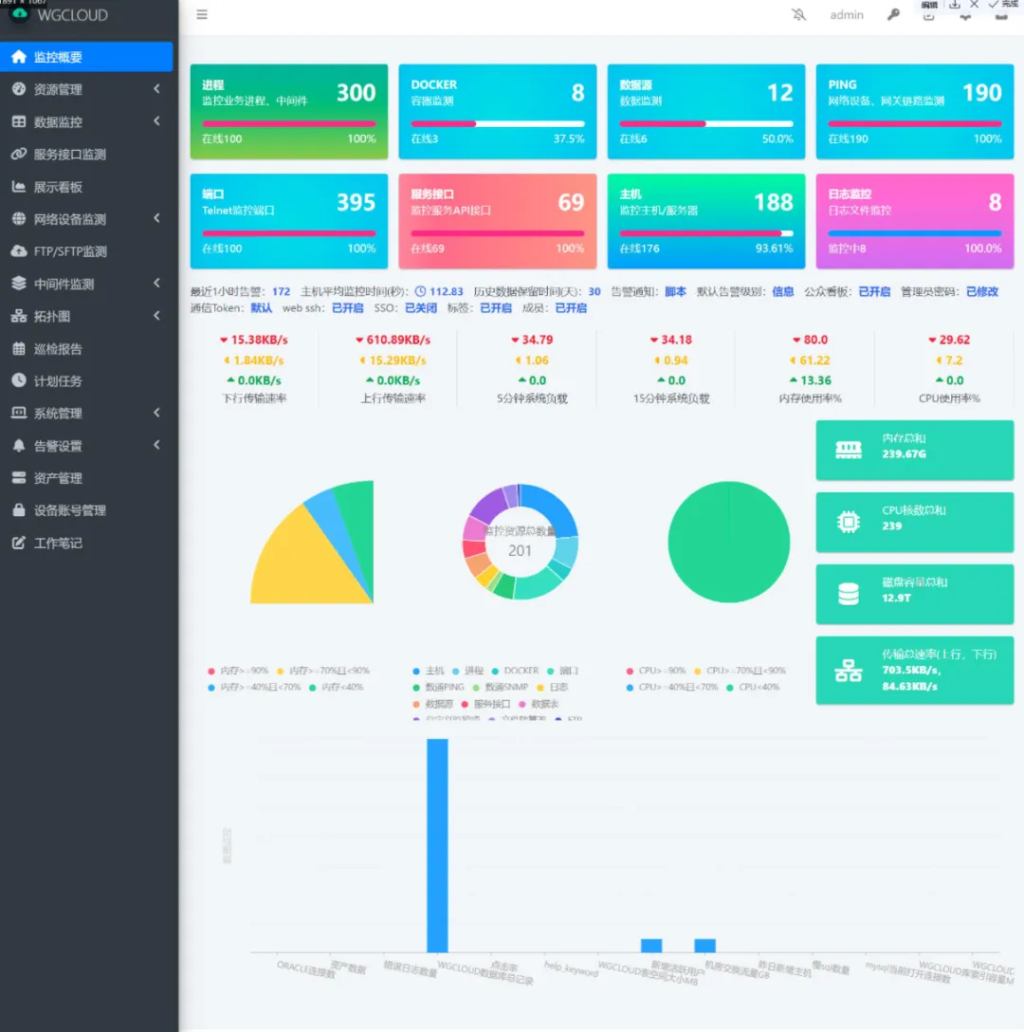The width and height of the screenshot is (1024, 1032).
Task: Click the 拓扑图 network icon
Action: pyautogui.click(x=19, y=316)
